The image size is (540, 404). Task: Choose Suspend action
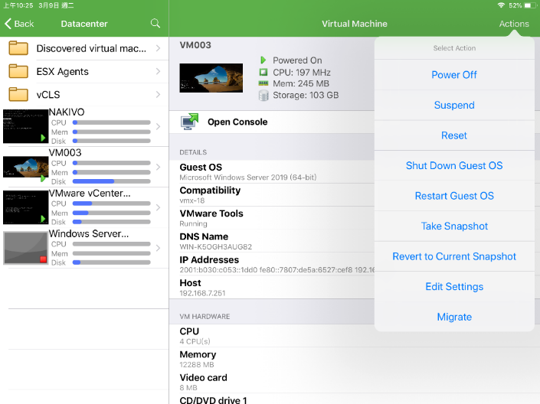454,105
